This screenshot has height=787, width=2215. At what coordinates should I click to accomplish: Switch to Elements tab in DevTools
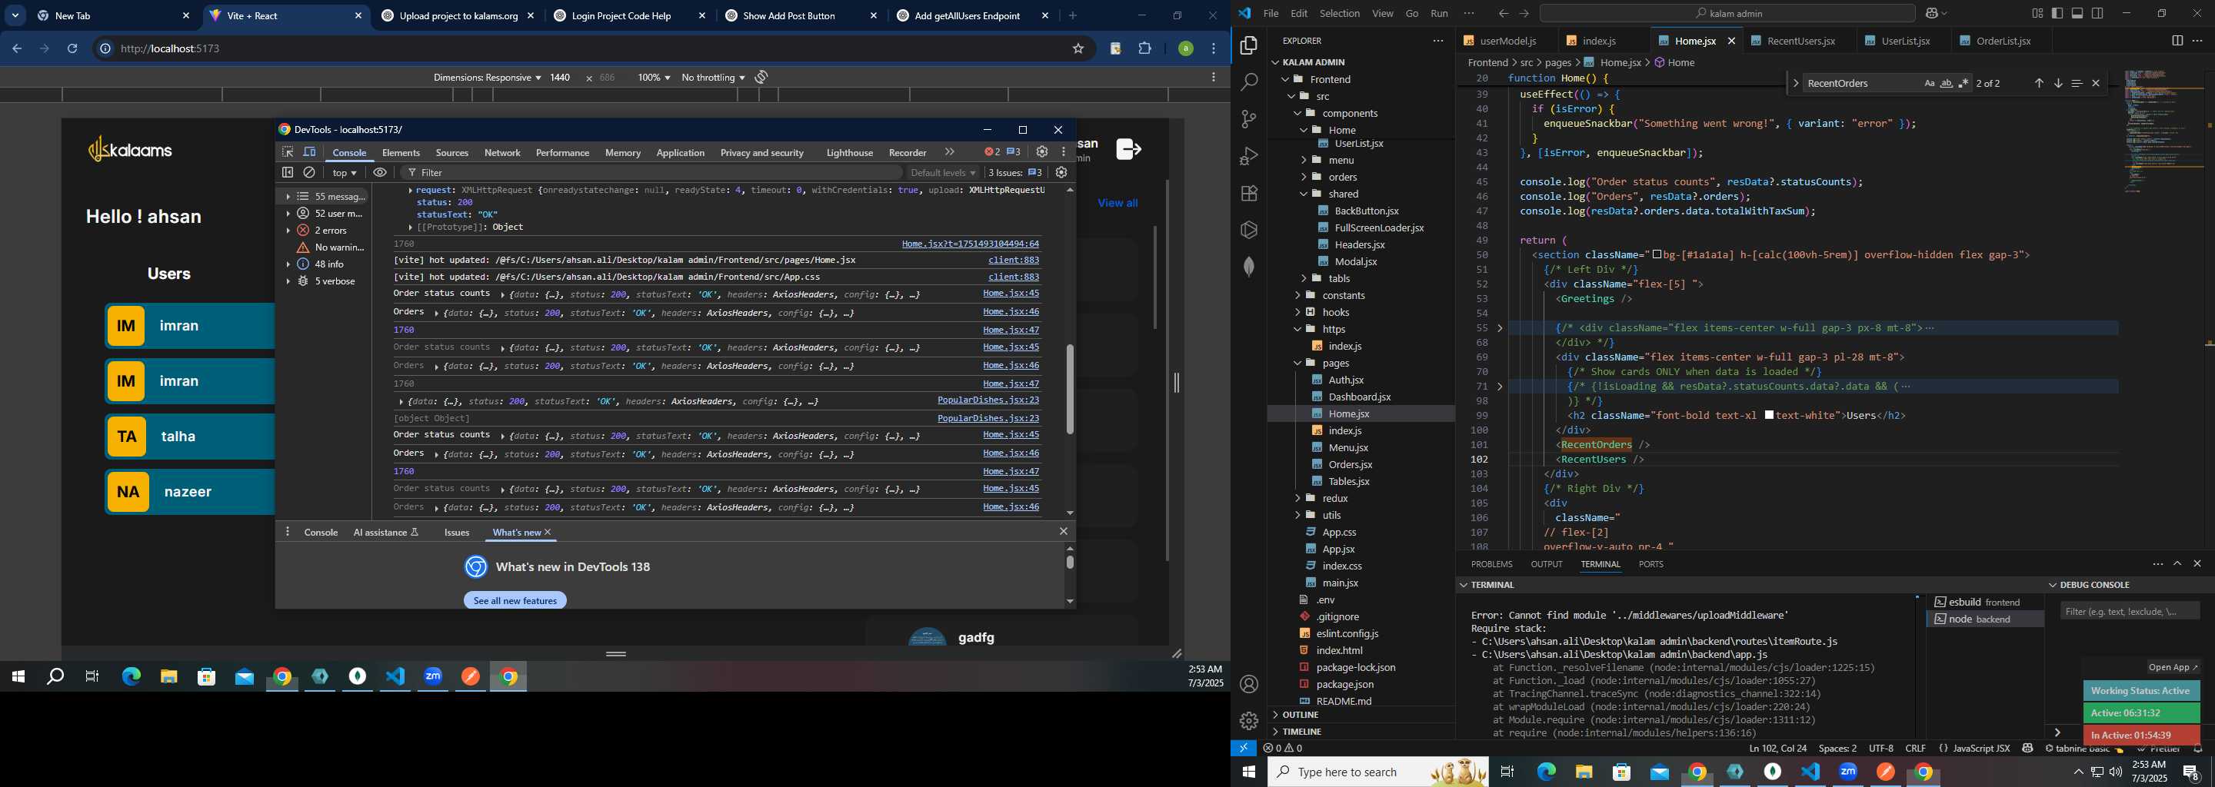coord(401,152)
